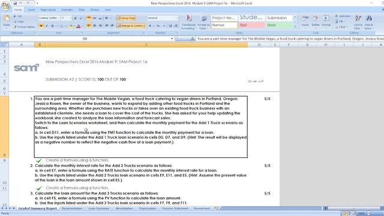Open Format as Table gallery
Image resolution: width=384 pixels, height=216 pixels.
click(x=203, y=22)
